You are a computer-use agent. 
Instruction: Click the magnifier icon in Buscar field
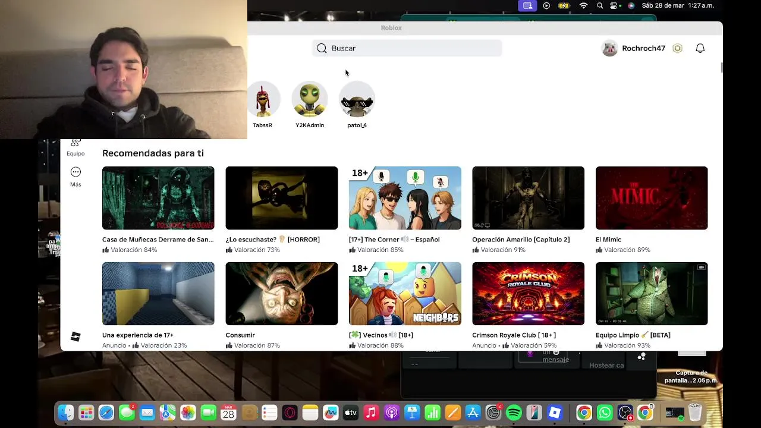point(322,48)
